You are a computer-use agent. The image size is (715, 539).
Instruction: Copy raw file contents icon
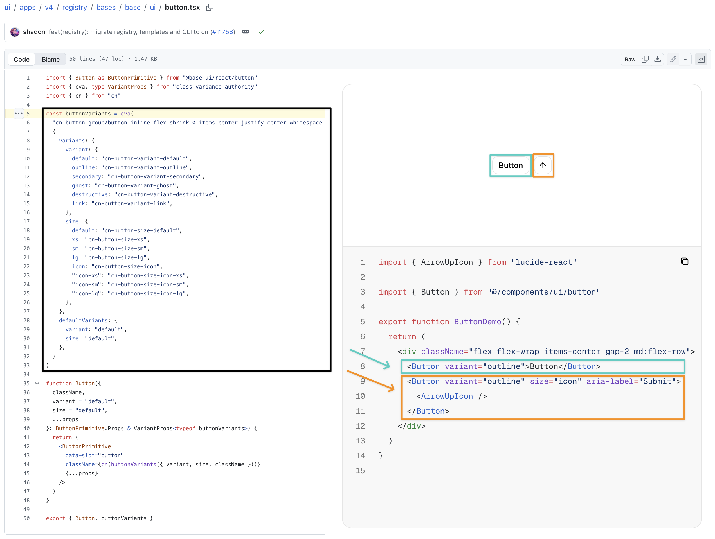[645, 59]
